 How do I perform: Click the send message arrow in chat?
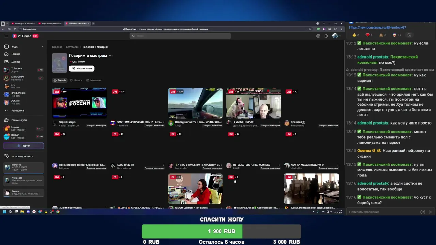[430, 212]
